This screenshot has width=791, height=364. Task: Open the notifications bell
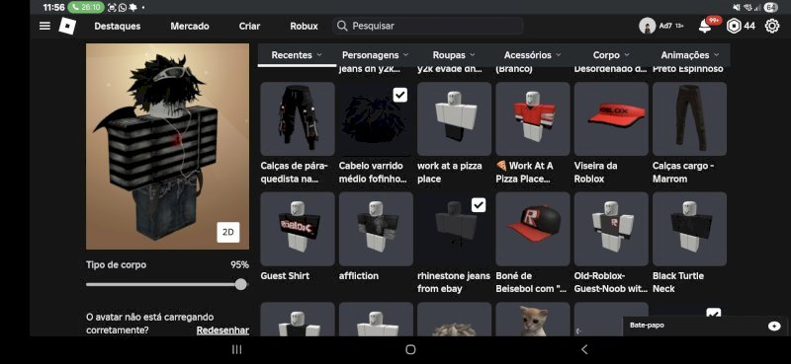point(705,27)
